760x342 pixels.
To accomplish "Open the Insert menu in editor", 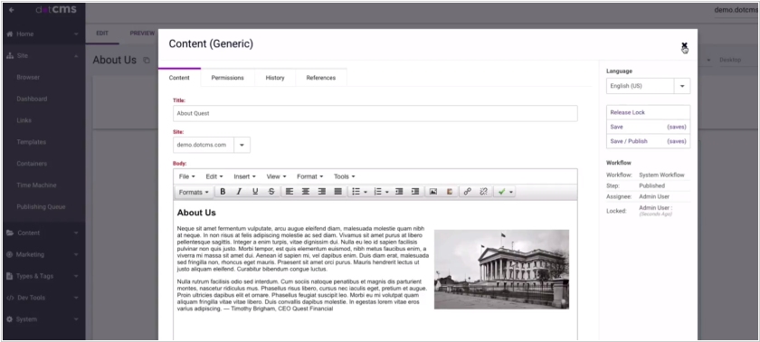I will [244, 176].
